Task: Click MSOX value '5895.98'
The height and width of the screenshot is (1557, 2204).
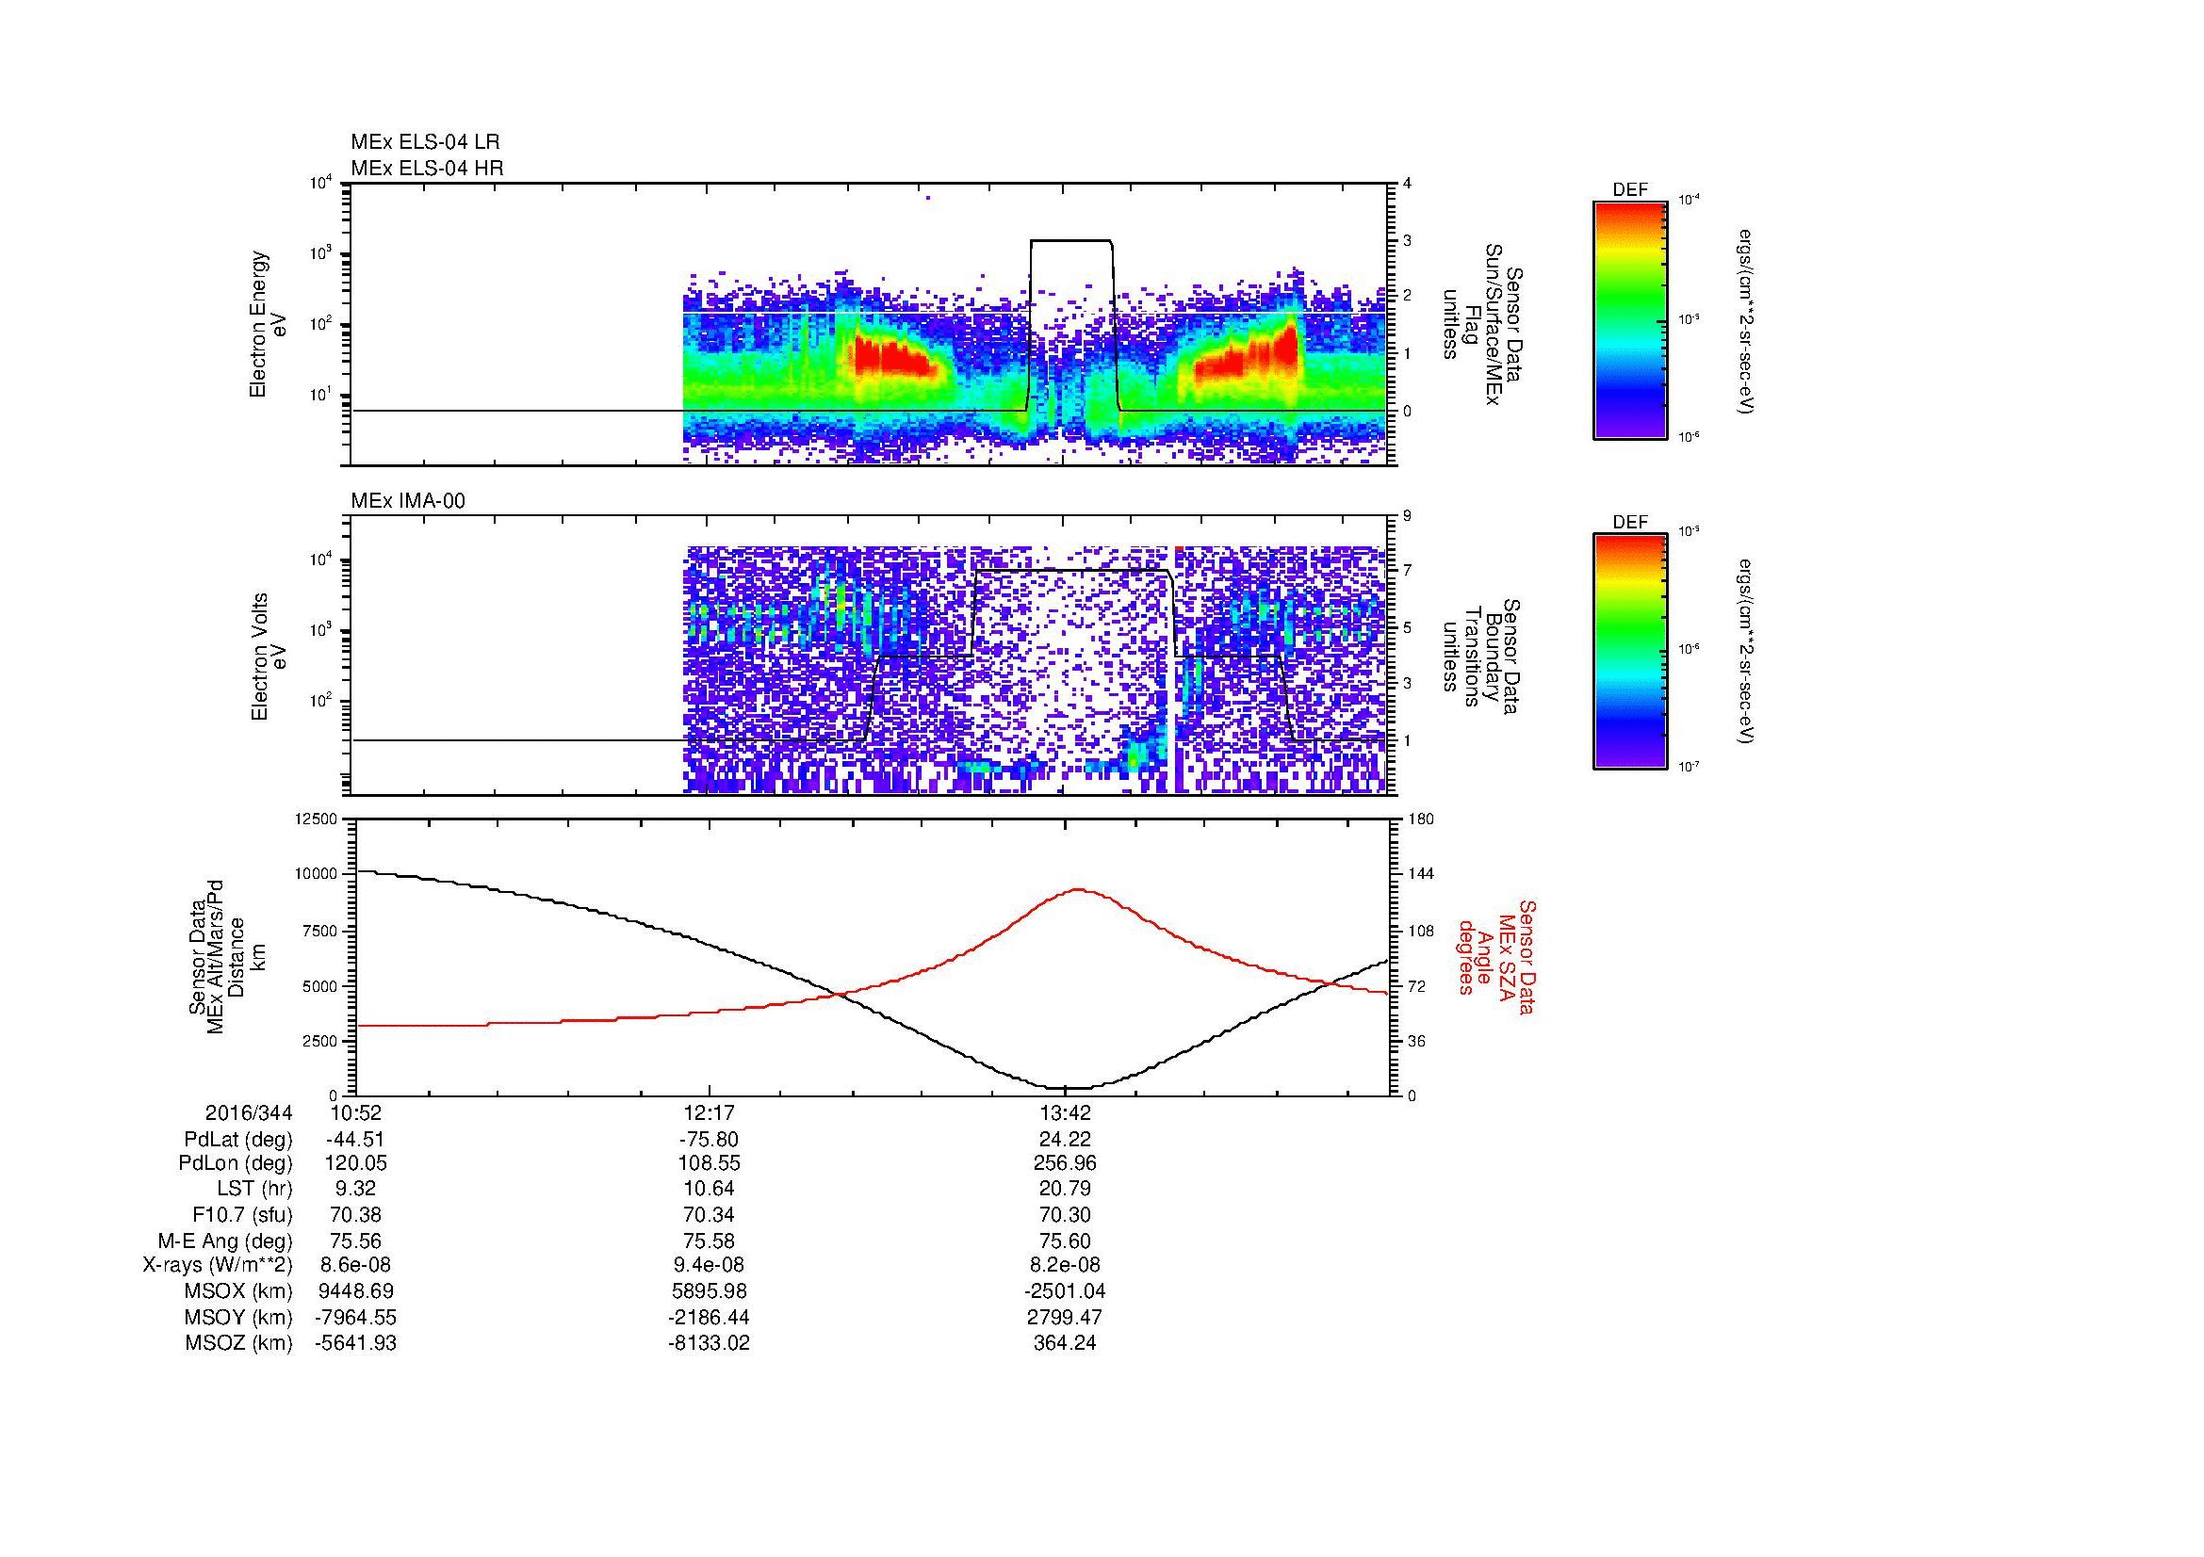Action: click(x=709, y=1291)
